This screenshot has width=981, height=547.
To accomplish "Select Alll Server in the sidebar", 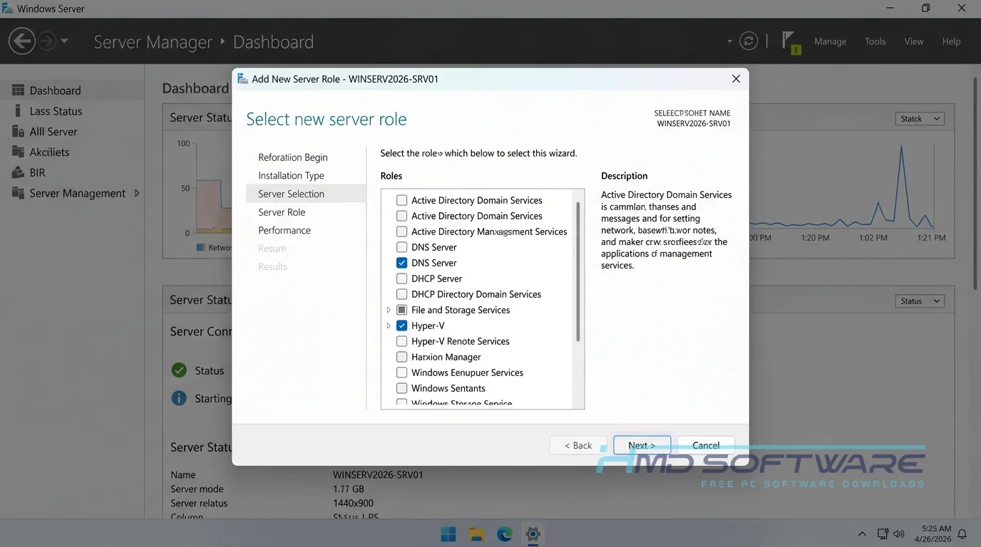I will [72, 132].
